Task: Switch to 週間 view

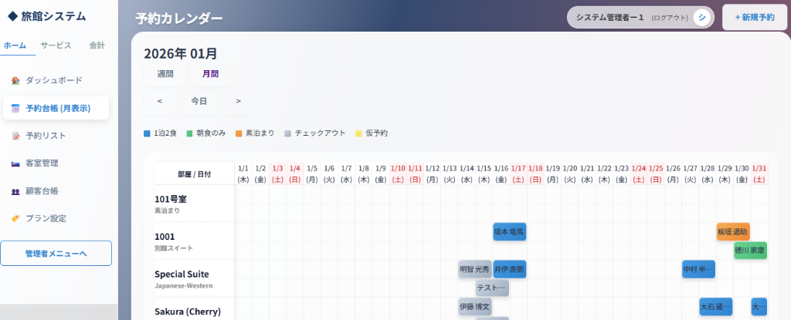Action: pos(165,74)
